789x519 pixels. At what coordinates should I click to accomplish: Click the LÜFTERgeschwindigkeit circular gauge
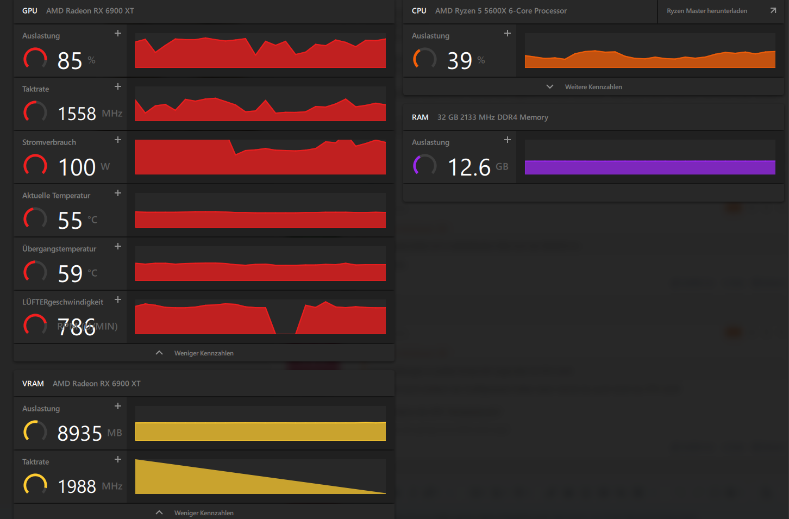pyautogui.click(x=35, y=325)
